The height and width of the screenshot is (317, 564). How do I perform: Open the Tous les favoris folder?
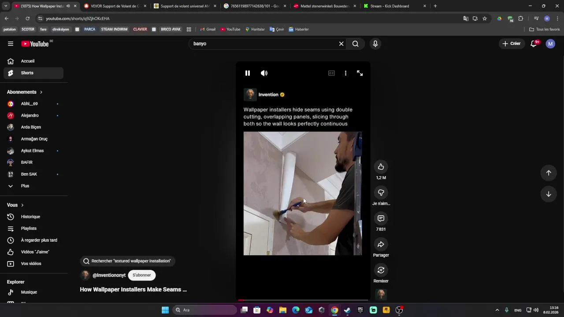coord(545,29)
